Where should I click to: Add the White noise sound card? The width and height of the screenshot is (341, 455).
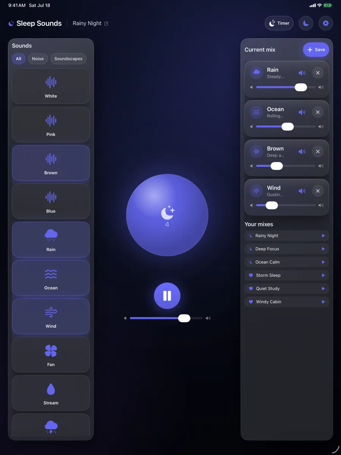(x=51, y=86)
